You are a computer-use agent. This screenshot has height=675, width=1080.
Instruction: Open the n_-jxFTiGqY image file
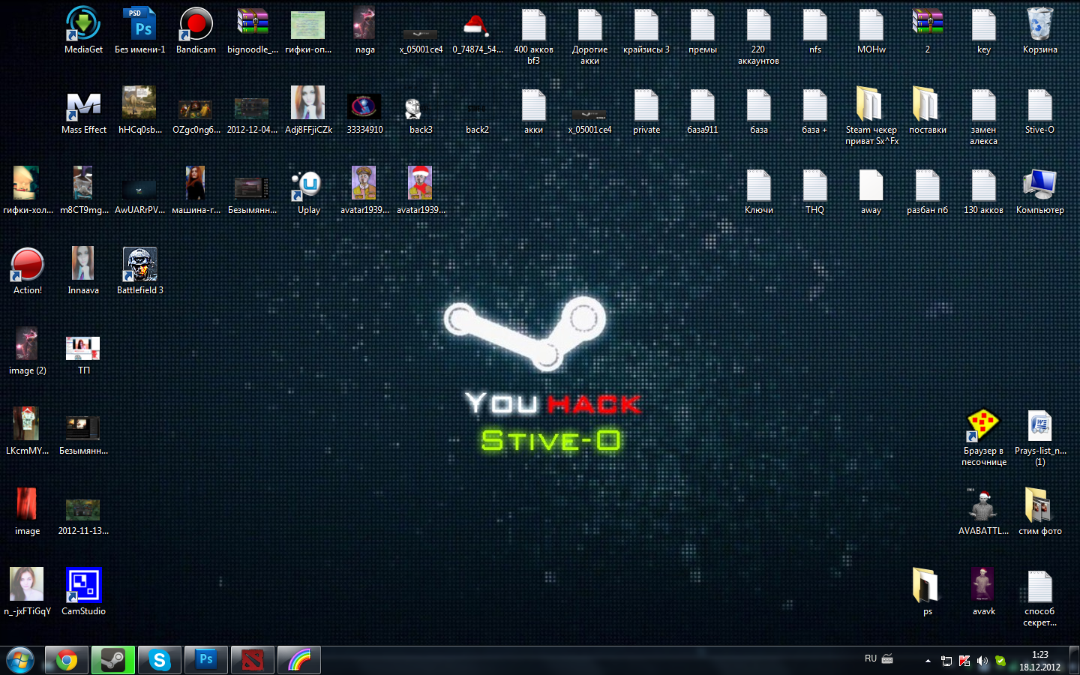[x=27, y=592]
